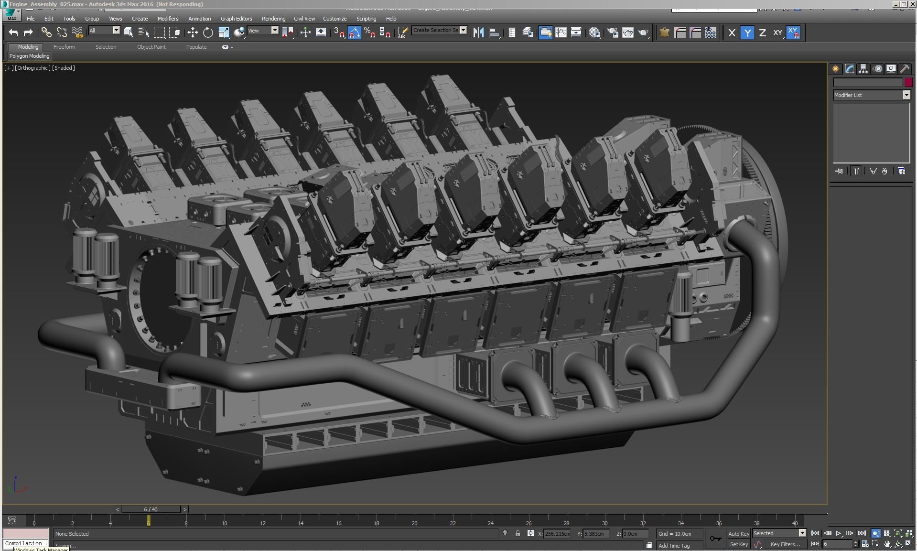Image resolution: width=917 pixels, height=551 pixels.
Task: Click the Render Production teapot icon
Action: 644,32
